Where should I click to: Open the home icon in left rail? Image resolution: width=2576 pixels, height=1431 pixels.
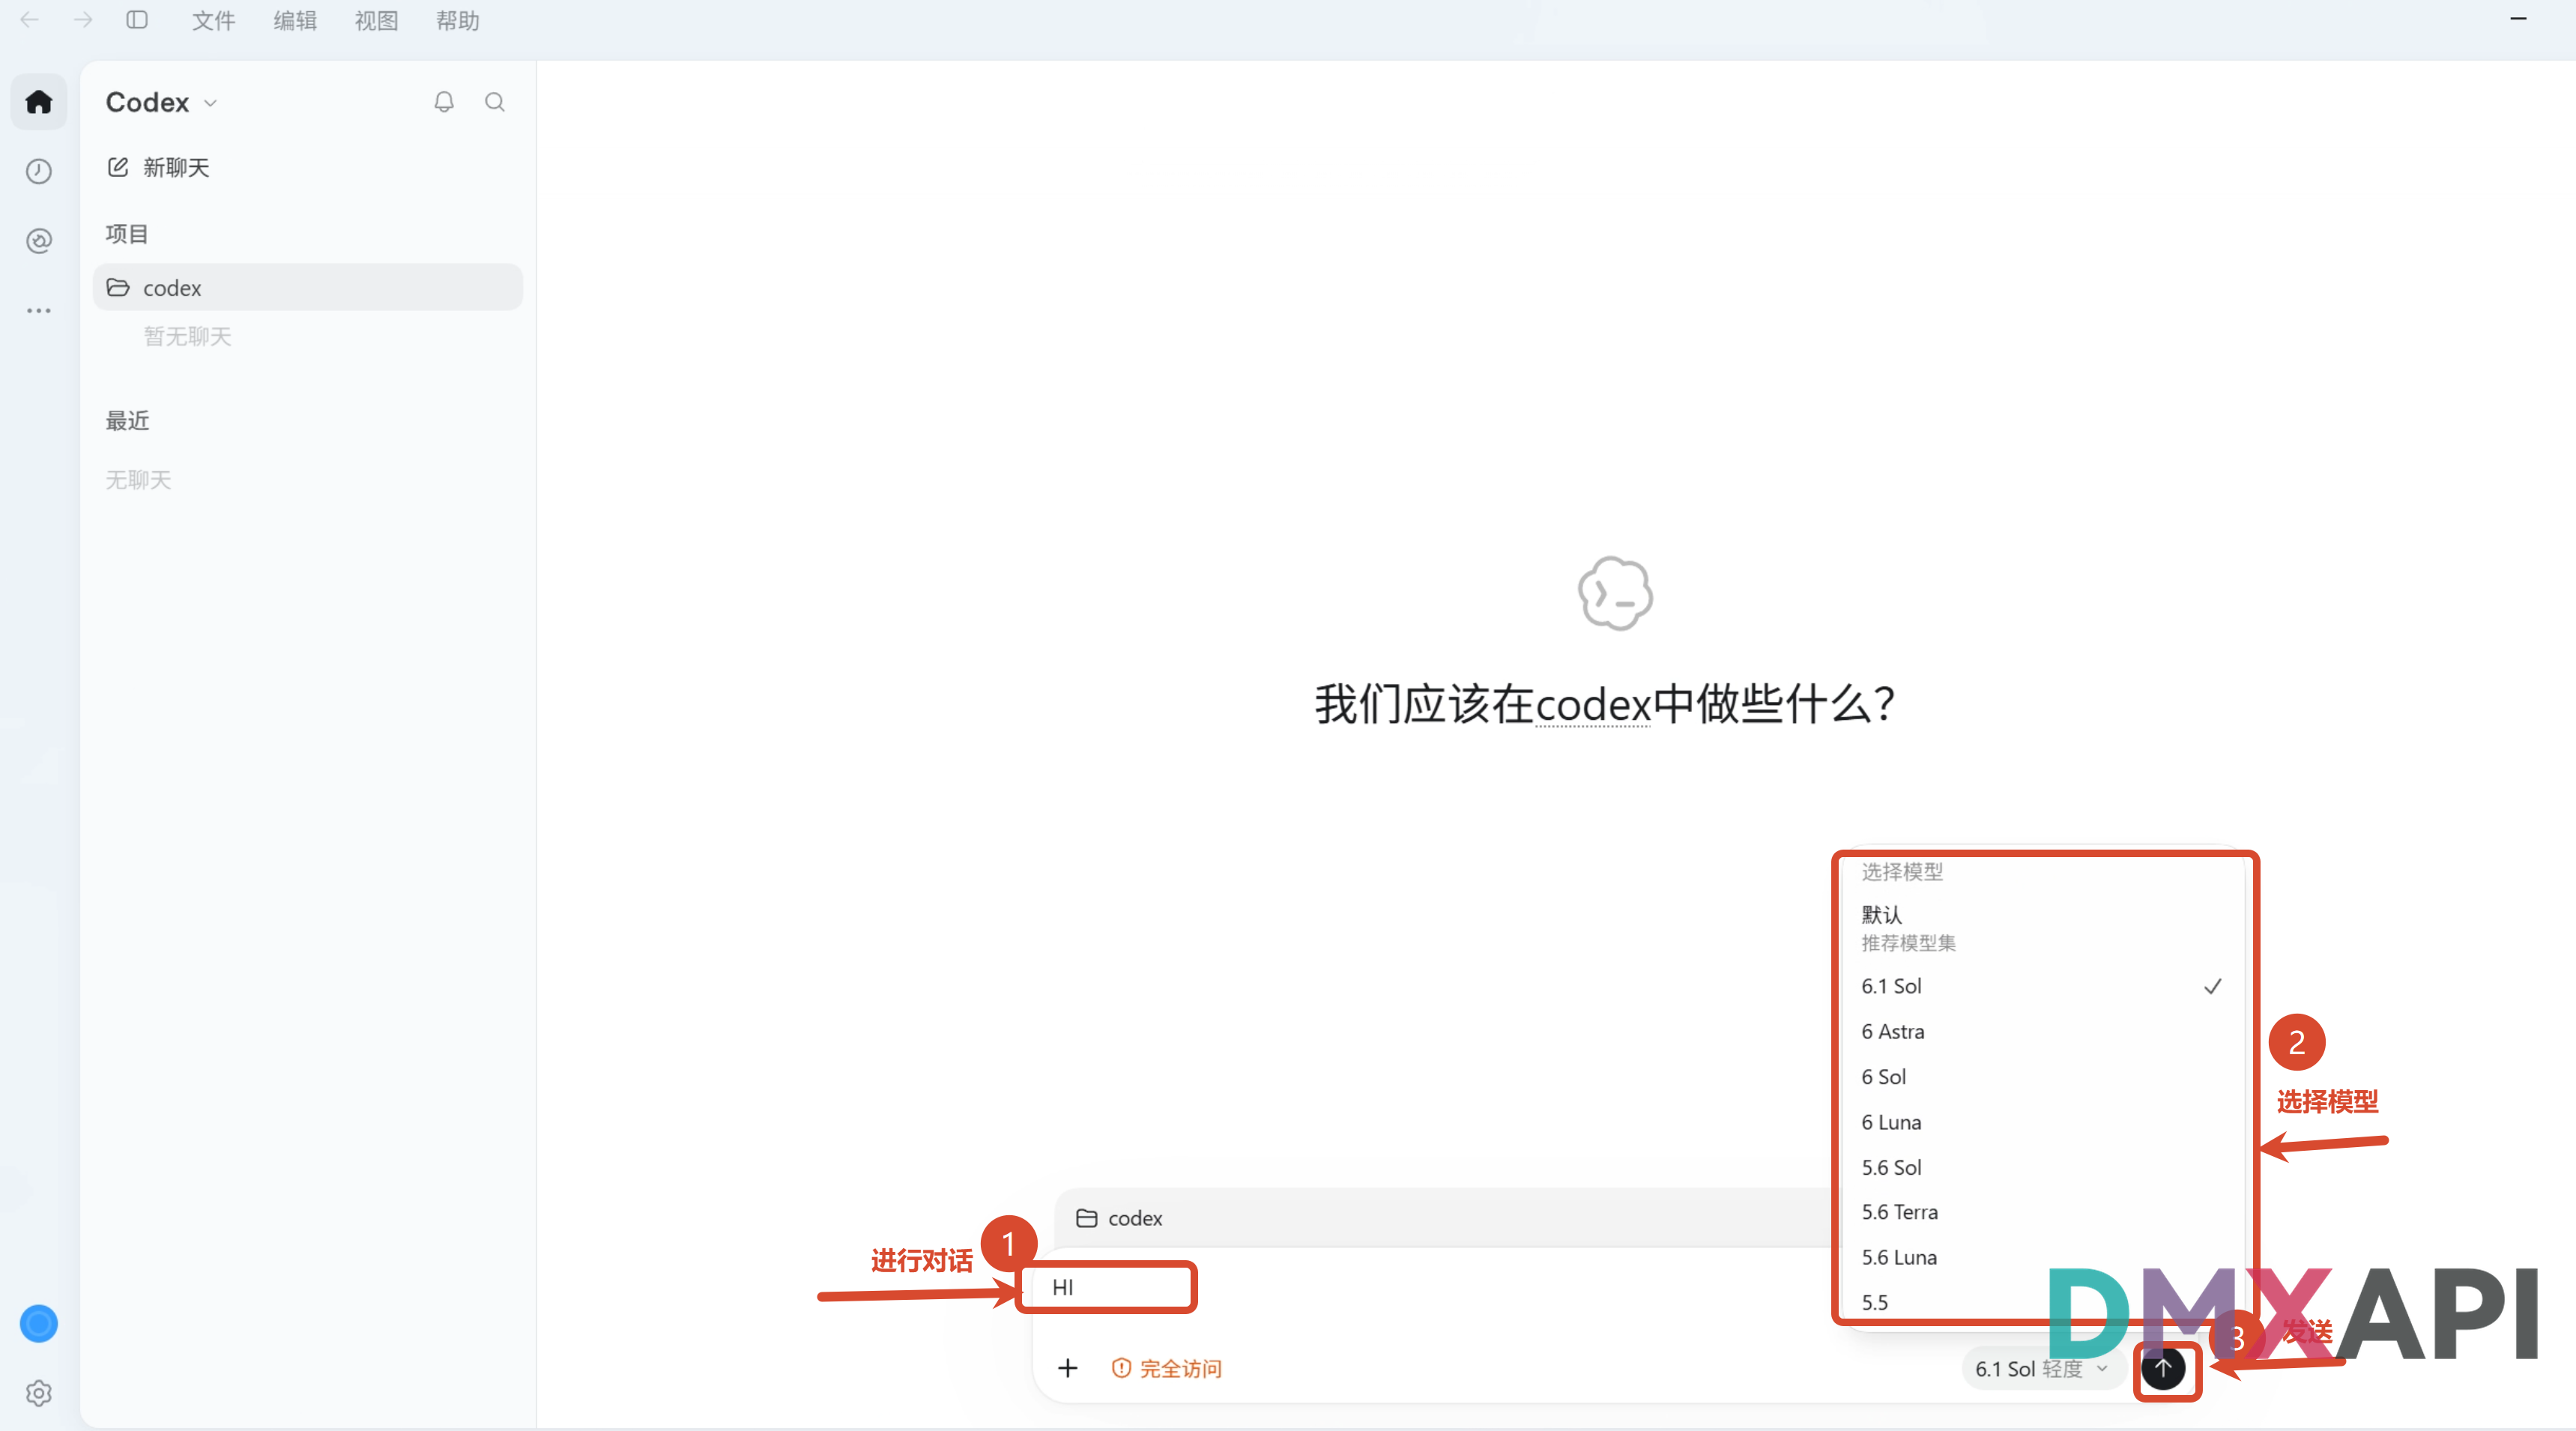pyautogui.click(x=39, y=101)
